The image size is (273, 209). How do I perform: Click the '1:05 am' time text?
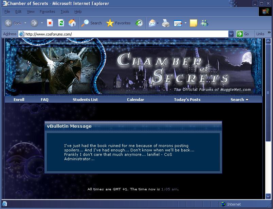[x=169, y=189]
